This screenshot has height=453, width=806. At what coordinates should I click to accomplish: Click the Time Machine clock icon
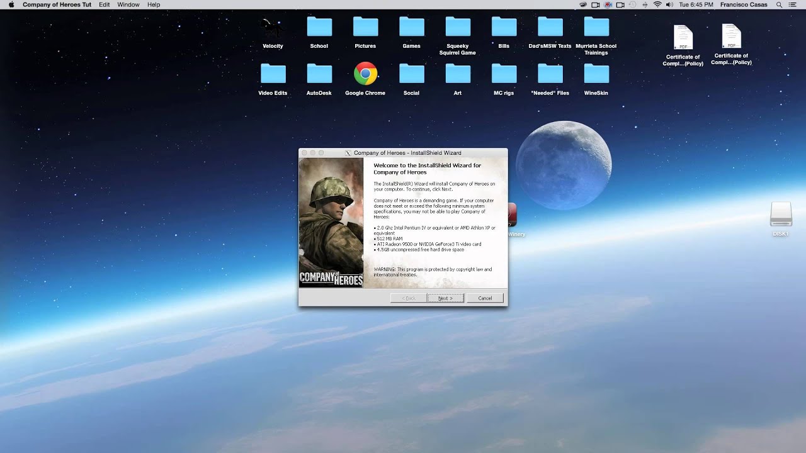[x=633, y=4]
